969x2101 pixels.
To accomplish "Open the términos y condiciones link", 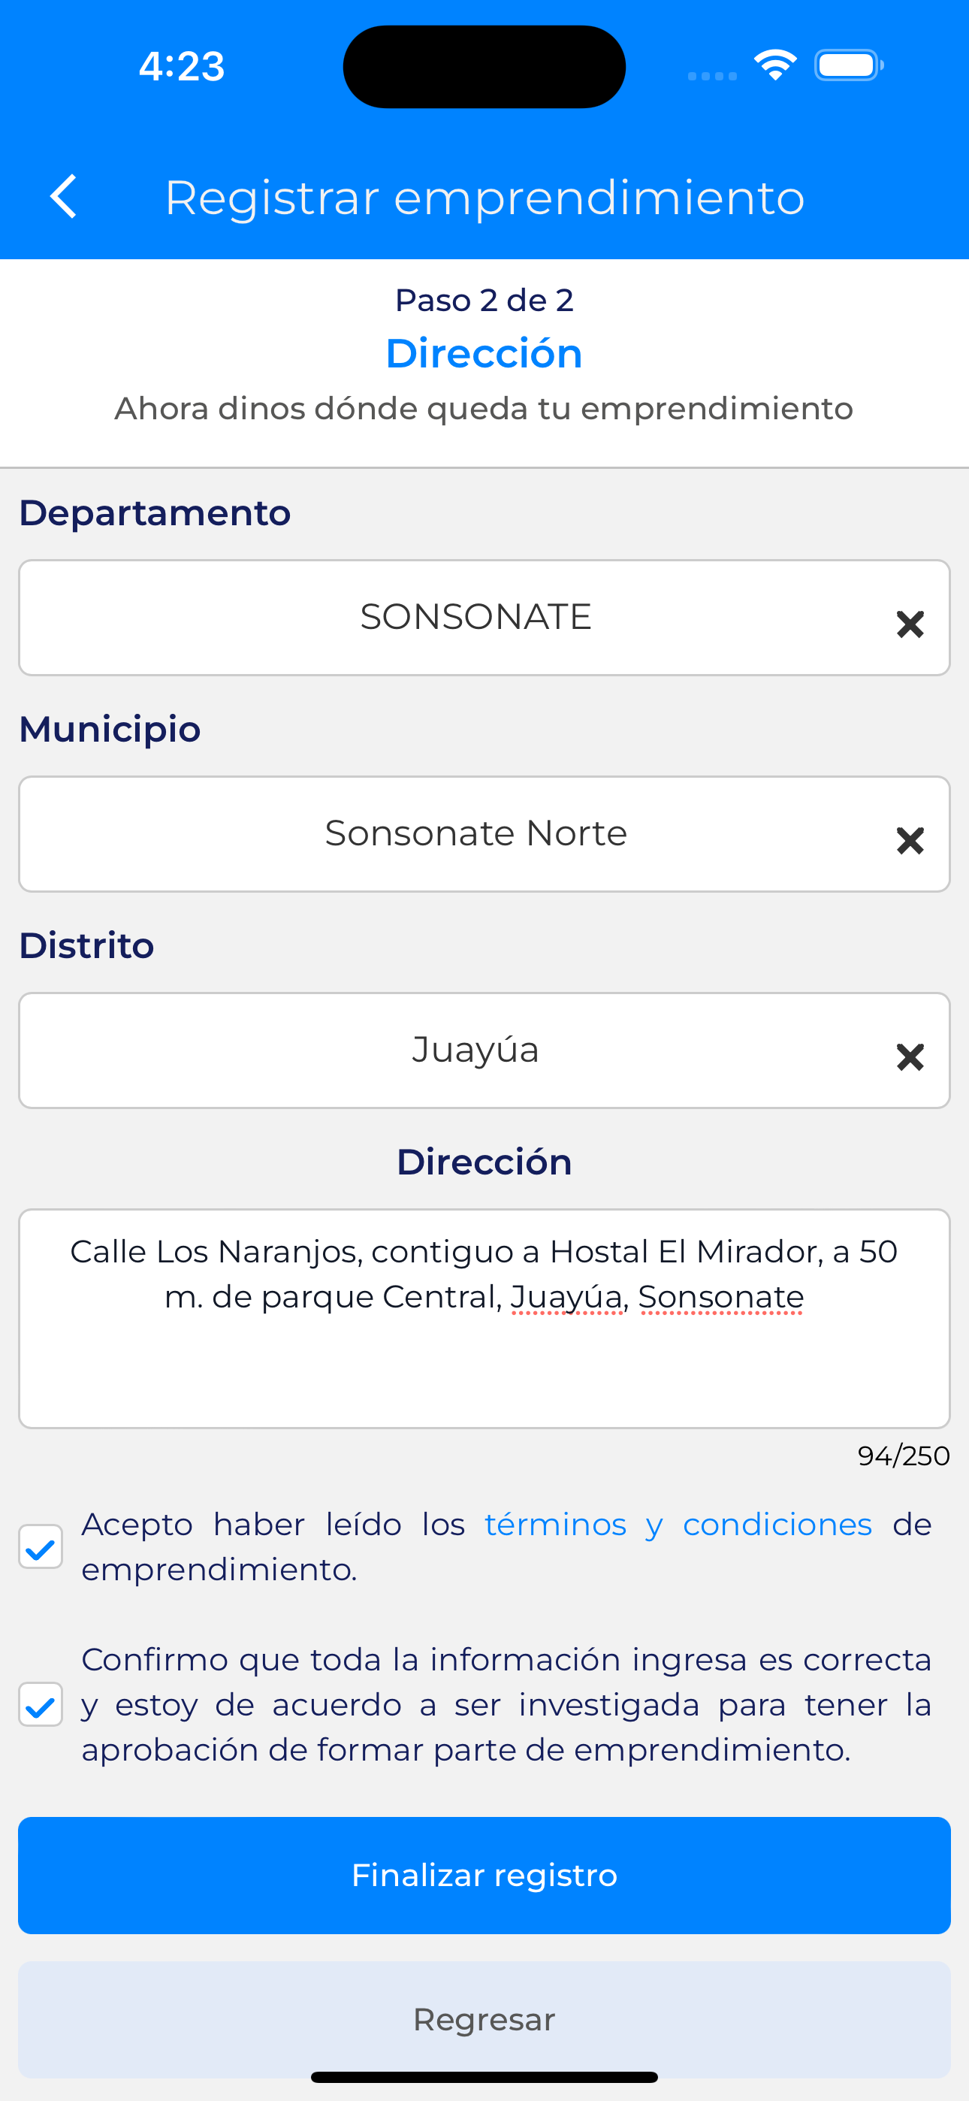I will (x=677, y=1525).
